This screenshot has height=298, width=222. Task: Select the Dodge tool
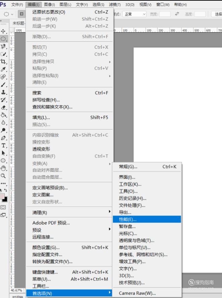[3, 130]
